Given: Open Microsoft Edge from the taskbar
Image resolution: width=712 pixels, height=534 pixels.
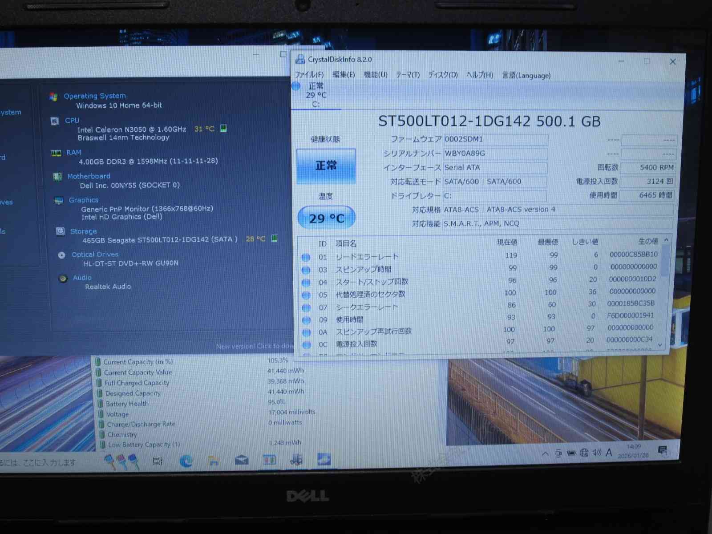Looking at the screenshot, I should tap(186, 461).
